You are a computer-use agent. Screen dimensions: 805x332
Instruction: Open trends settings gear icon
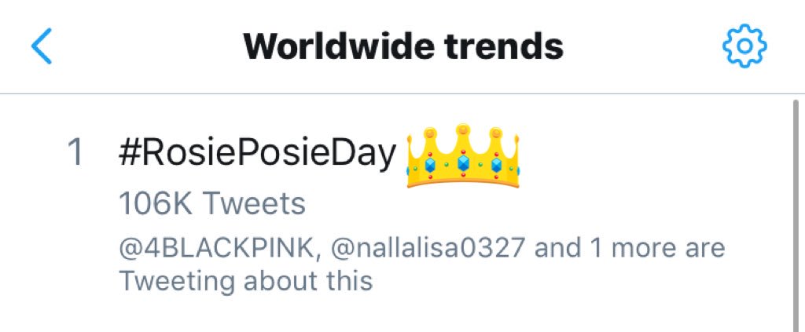point(744,47)
